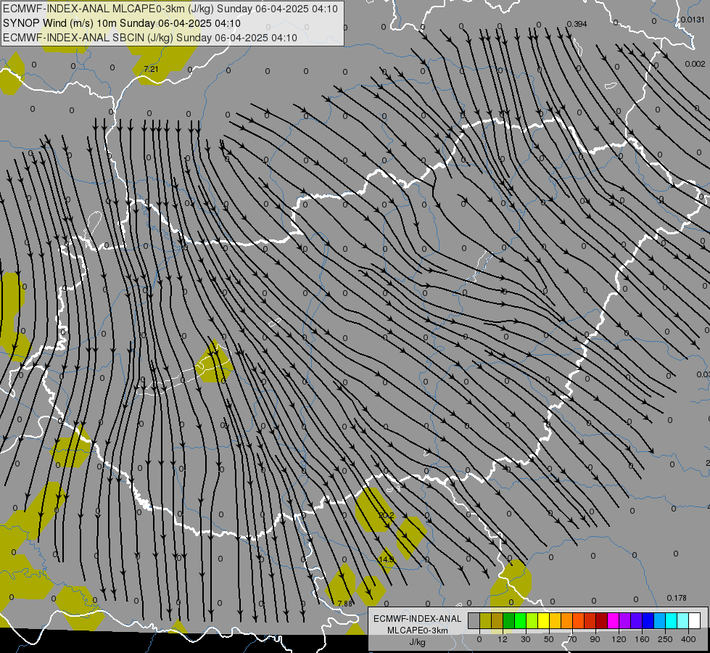Click the legend tick label 12
The image size is (710, 653).
[502, 639]
